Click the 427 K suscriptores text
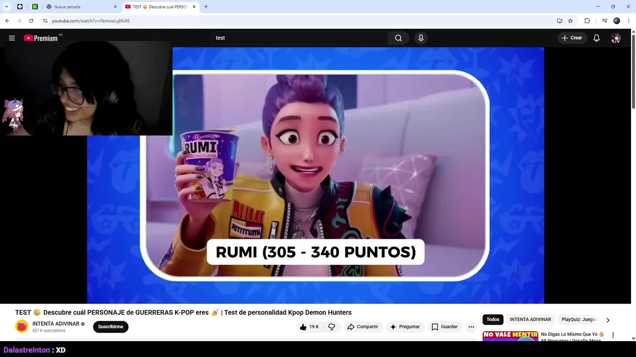The width and height of the screenshot is (636, 357). 49,331
